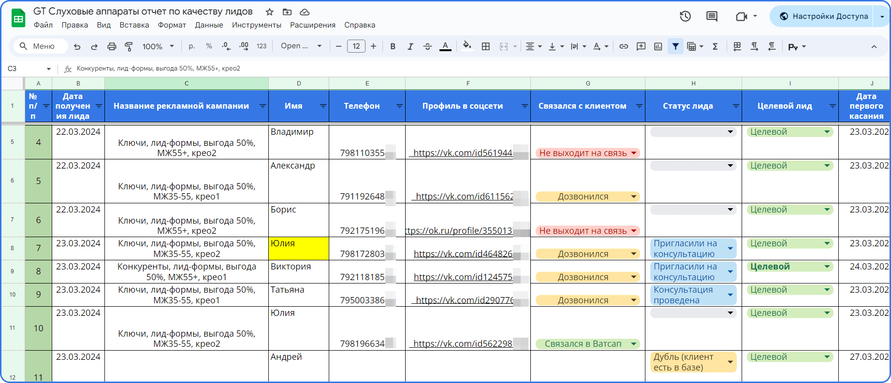This screenshot has width=891, height=383.
Task: Select the Paint format tool
Action: point(129,46)
